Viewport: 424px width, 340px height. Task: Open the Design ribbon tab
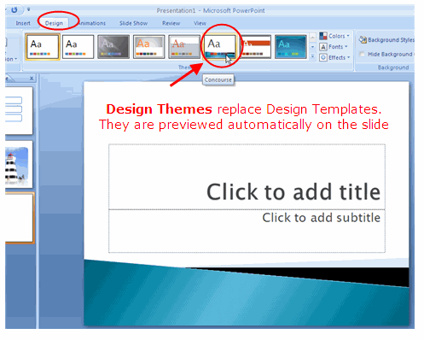[54, 23]
